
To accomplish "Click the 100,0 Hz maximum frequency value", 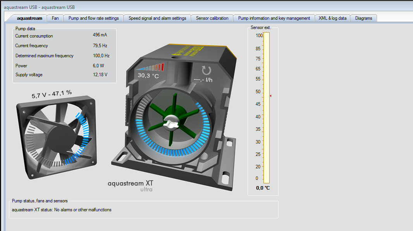I will click(101, 55).
